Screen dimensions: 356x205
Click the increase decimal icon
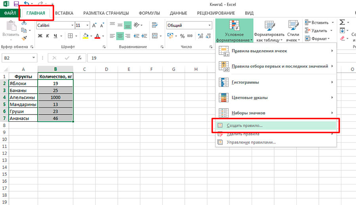click(x=200, y=36)
